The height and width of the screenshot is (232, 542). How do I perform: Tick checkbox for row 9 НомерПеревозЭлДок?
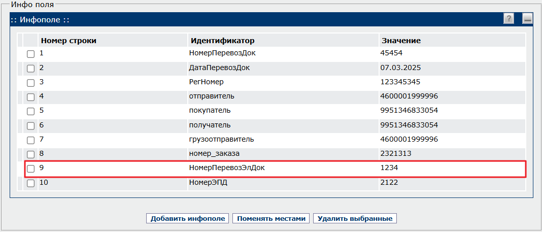point(30,169)
